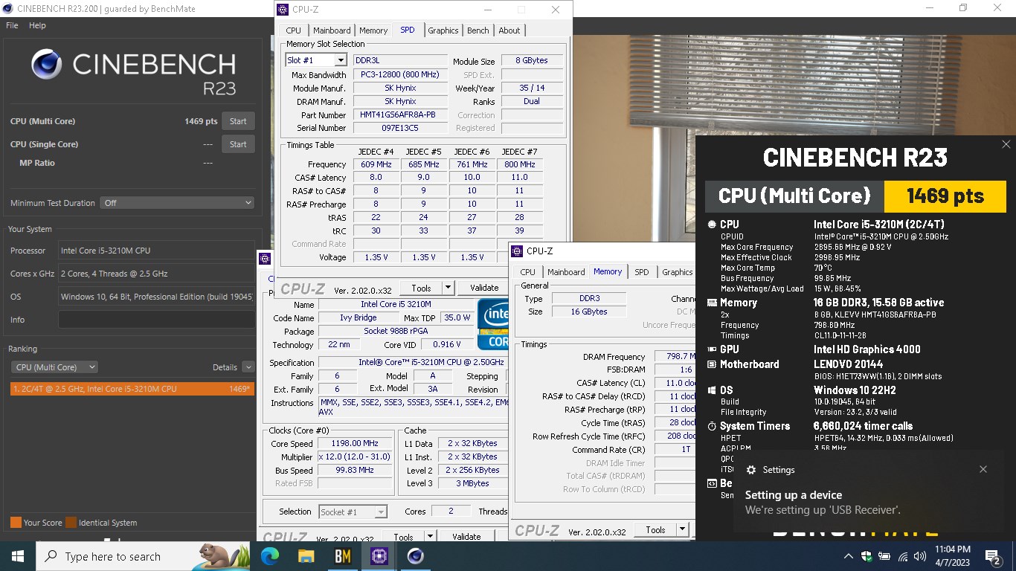
Task: Switch to Cinebench via its taskbar icon
Action: pos(416,556)
